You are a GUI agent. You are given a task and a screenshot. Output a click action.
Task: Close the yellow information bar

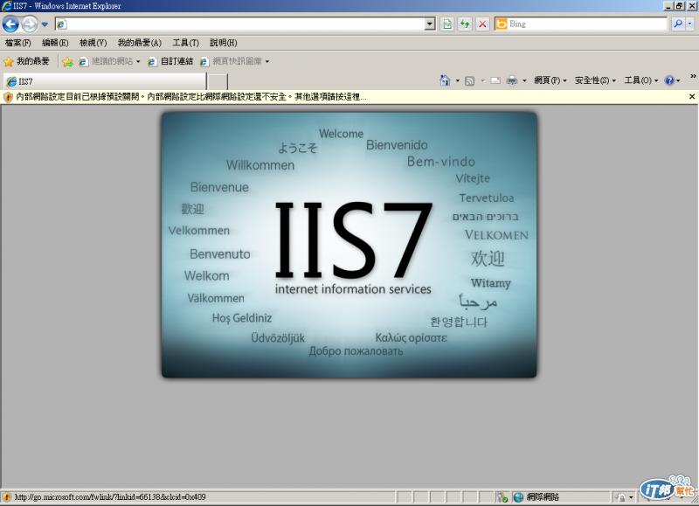pyautogui.click(x=692, y=96)
